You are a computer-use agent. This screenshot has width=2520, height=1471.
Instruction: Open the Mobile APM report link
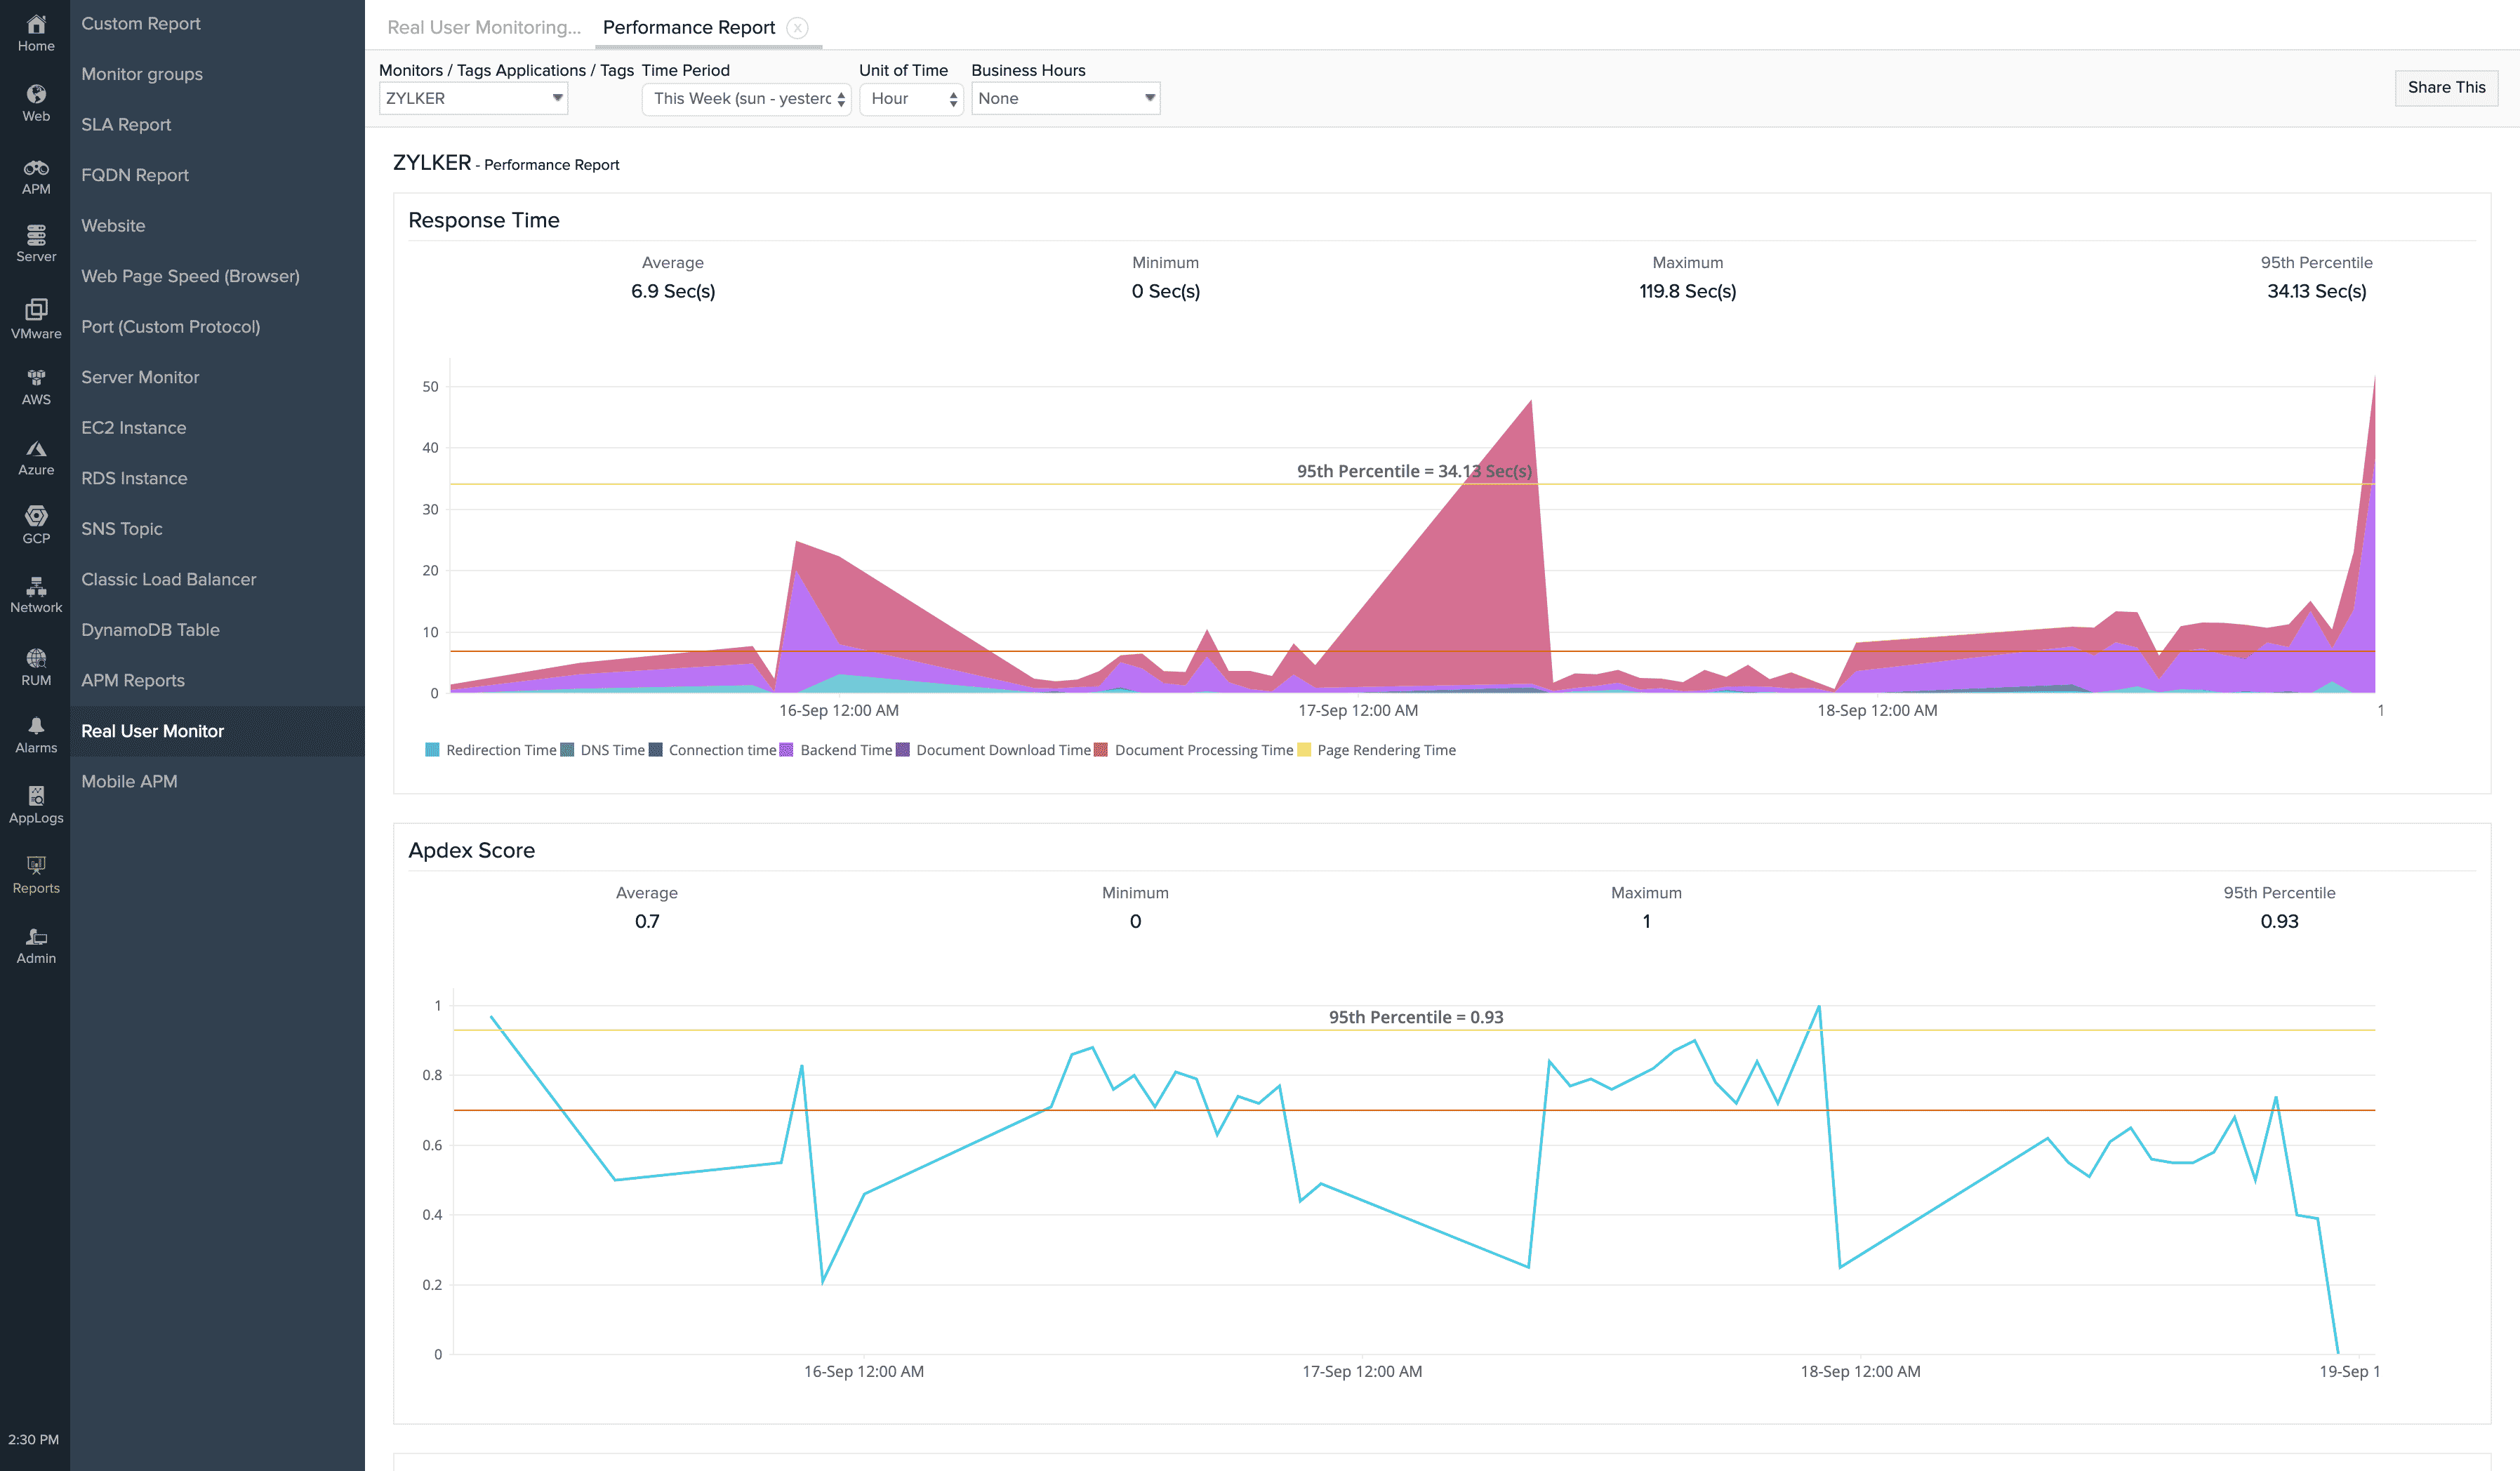[129, 781]
